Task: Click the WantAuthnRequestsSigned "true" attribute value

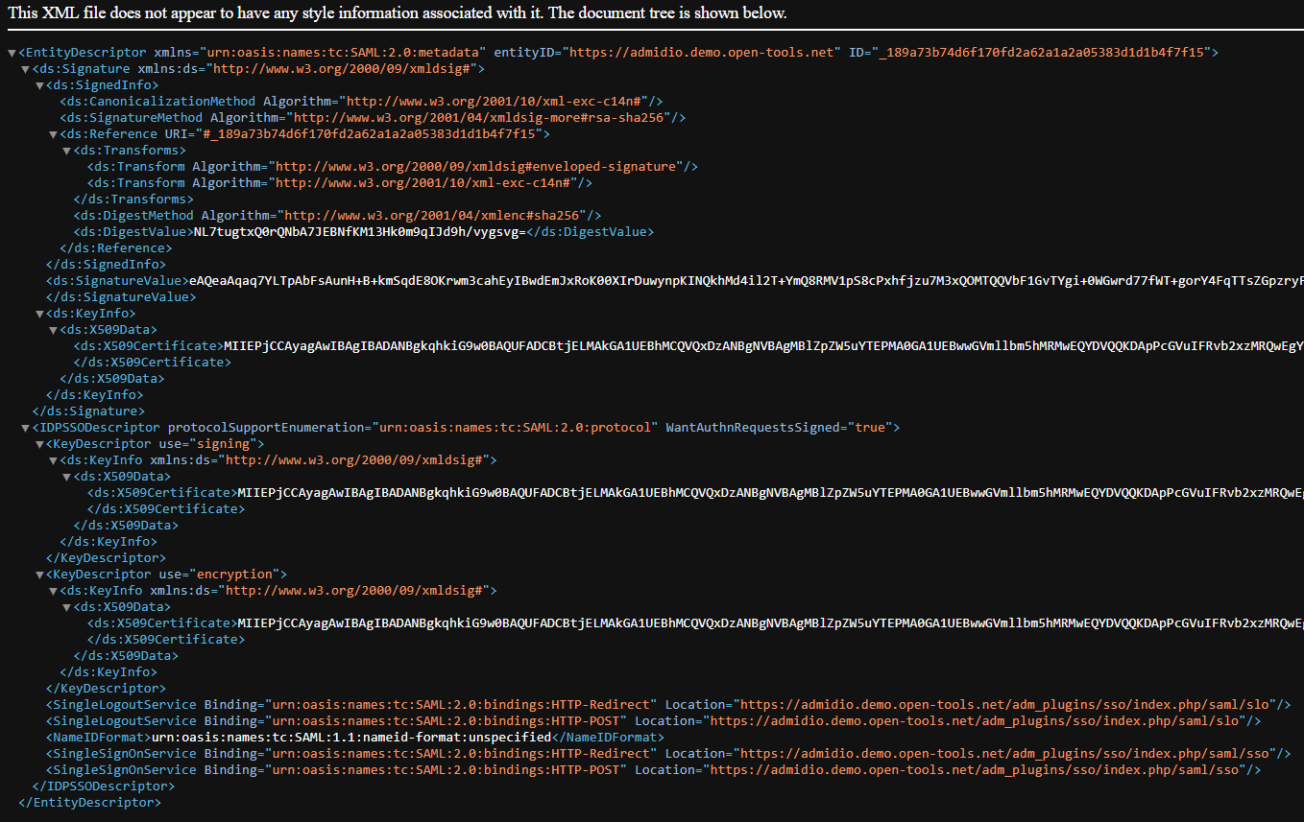Action: 869,428
